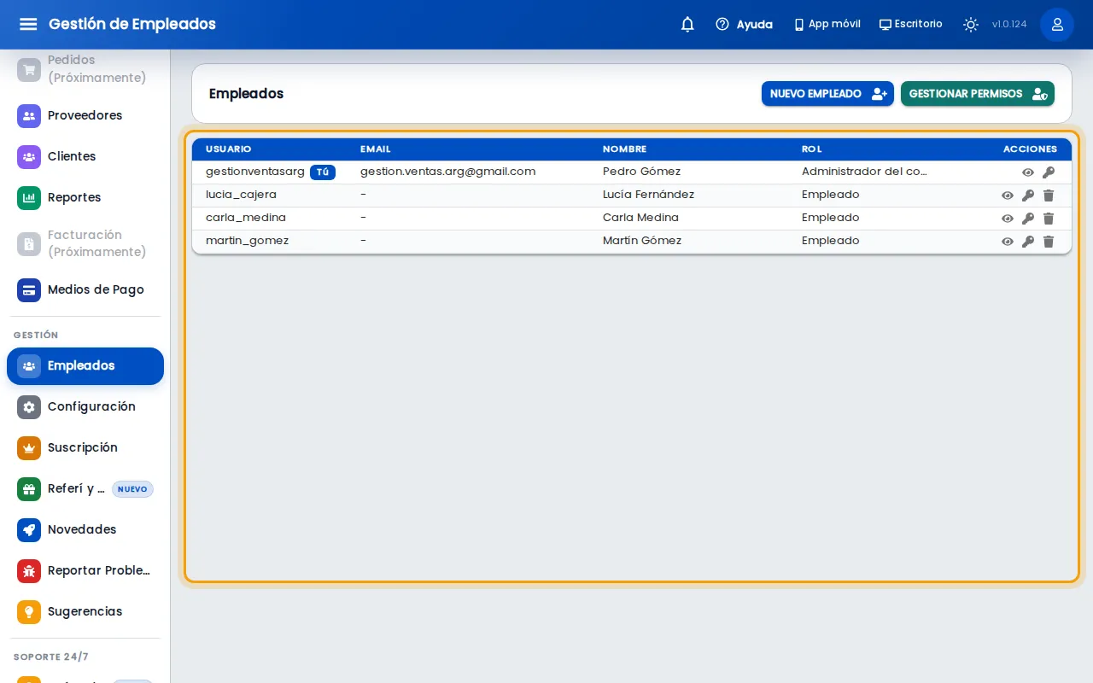Click the Gestionar Permisos button

978,94
